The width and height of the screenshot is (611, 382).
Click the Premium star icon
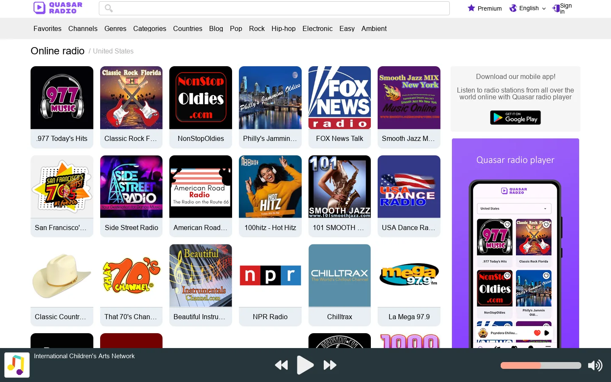pos(471,8)
